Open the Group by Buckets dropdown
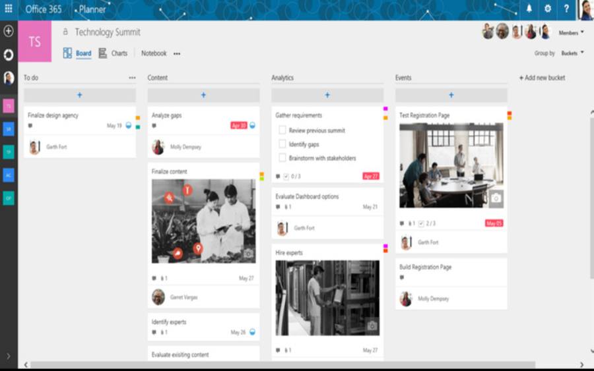The image size is (594, 371). click(x=572, y=53)
